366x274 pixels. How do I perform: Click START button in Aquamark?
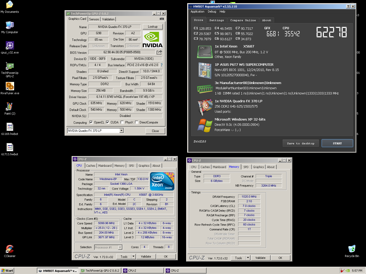point(337,143)
